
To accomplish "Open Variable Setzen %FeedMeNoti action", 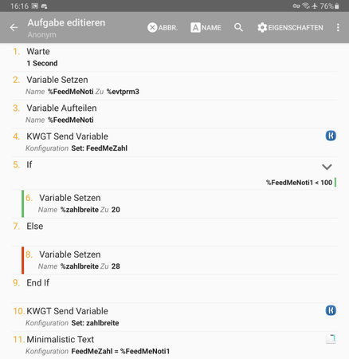I will click(x=174, y=86).
